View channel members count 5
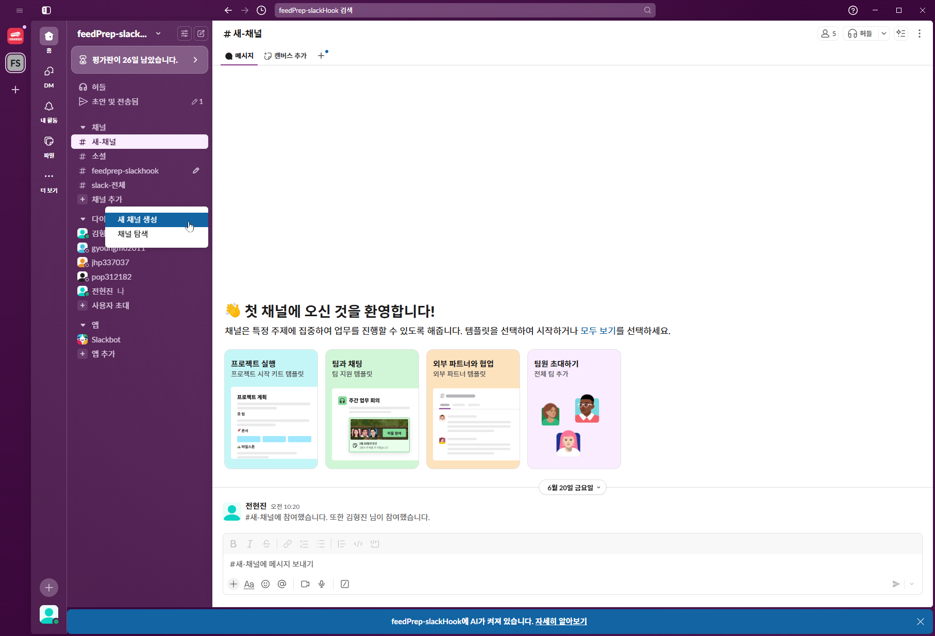The width and height of the screenshot is (935, 636). [828, 33]
